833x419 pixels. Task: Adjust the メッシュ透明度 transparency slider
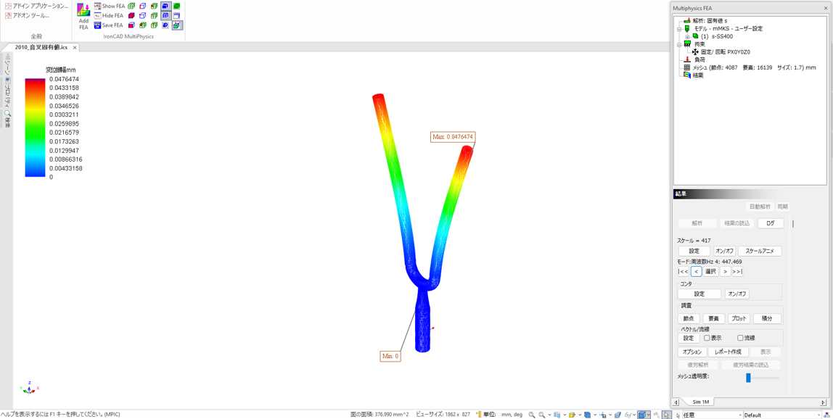(748, 378)
